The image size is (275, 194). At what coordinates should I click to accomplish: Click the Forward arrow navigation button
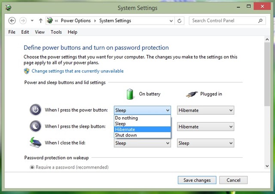tap(23, 21)
